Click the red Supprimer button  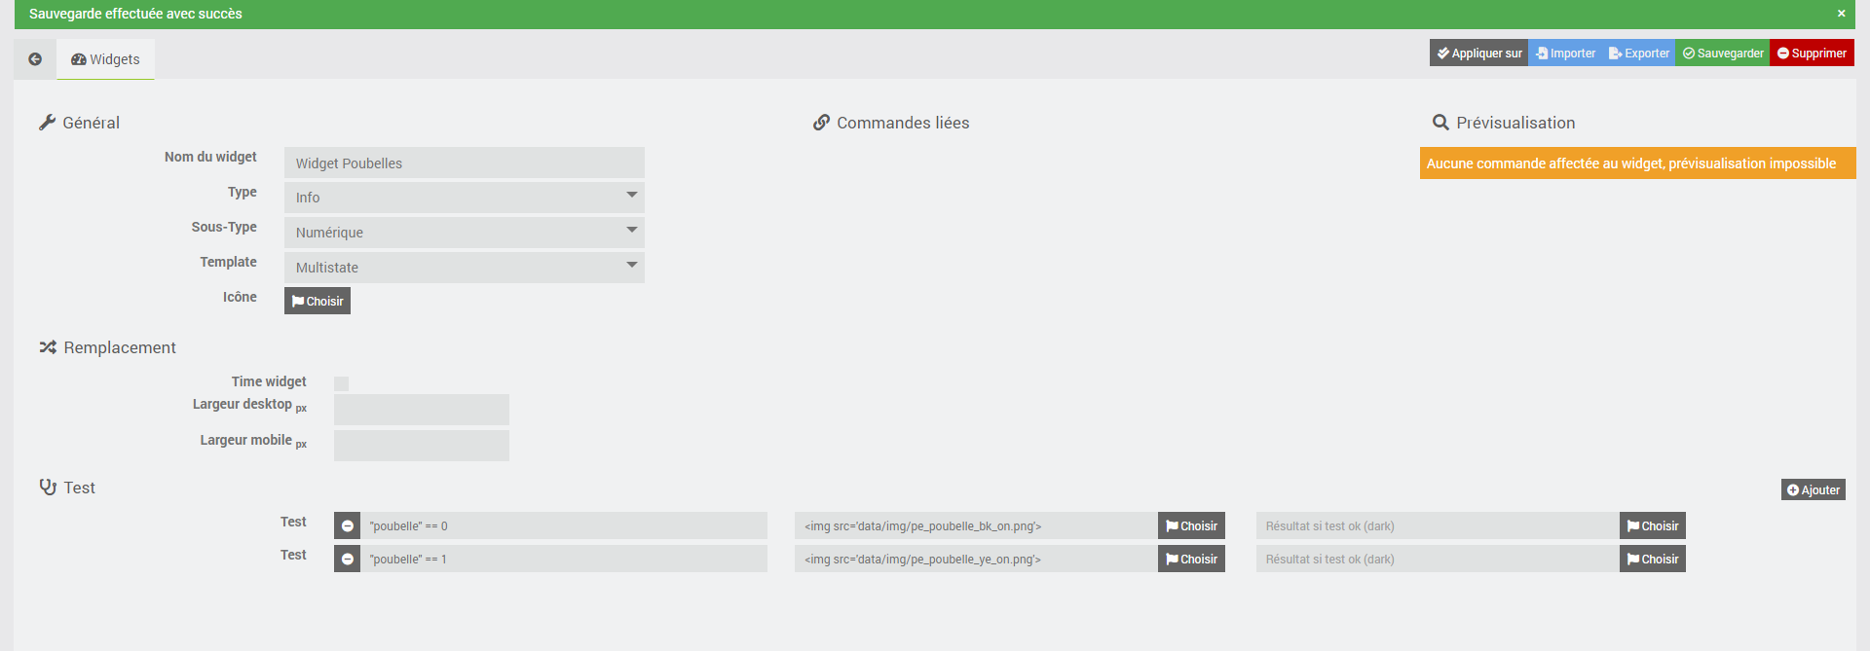[x=1812, y=54]
